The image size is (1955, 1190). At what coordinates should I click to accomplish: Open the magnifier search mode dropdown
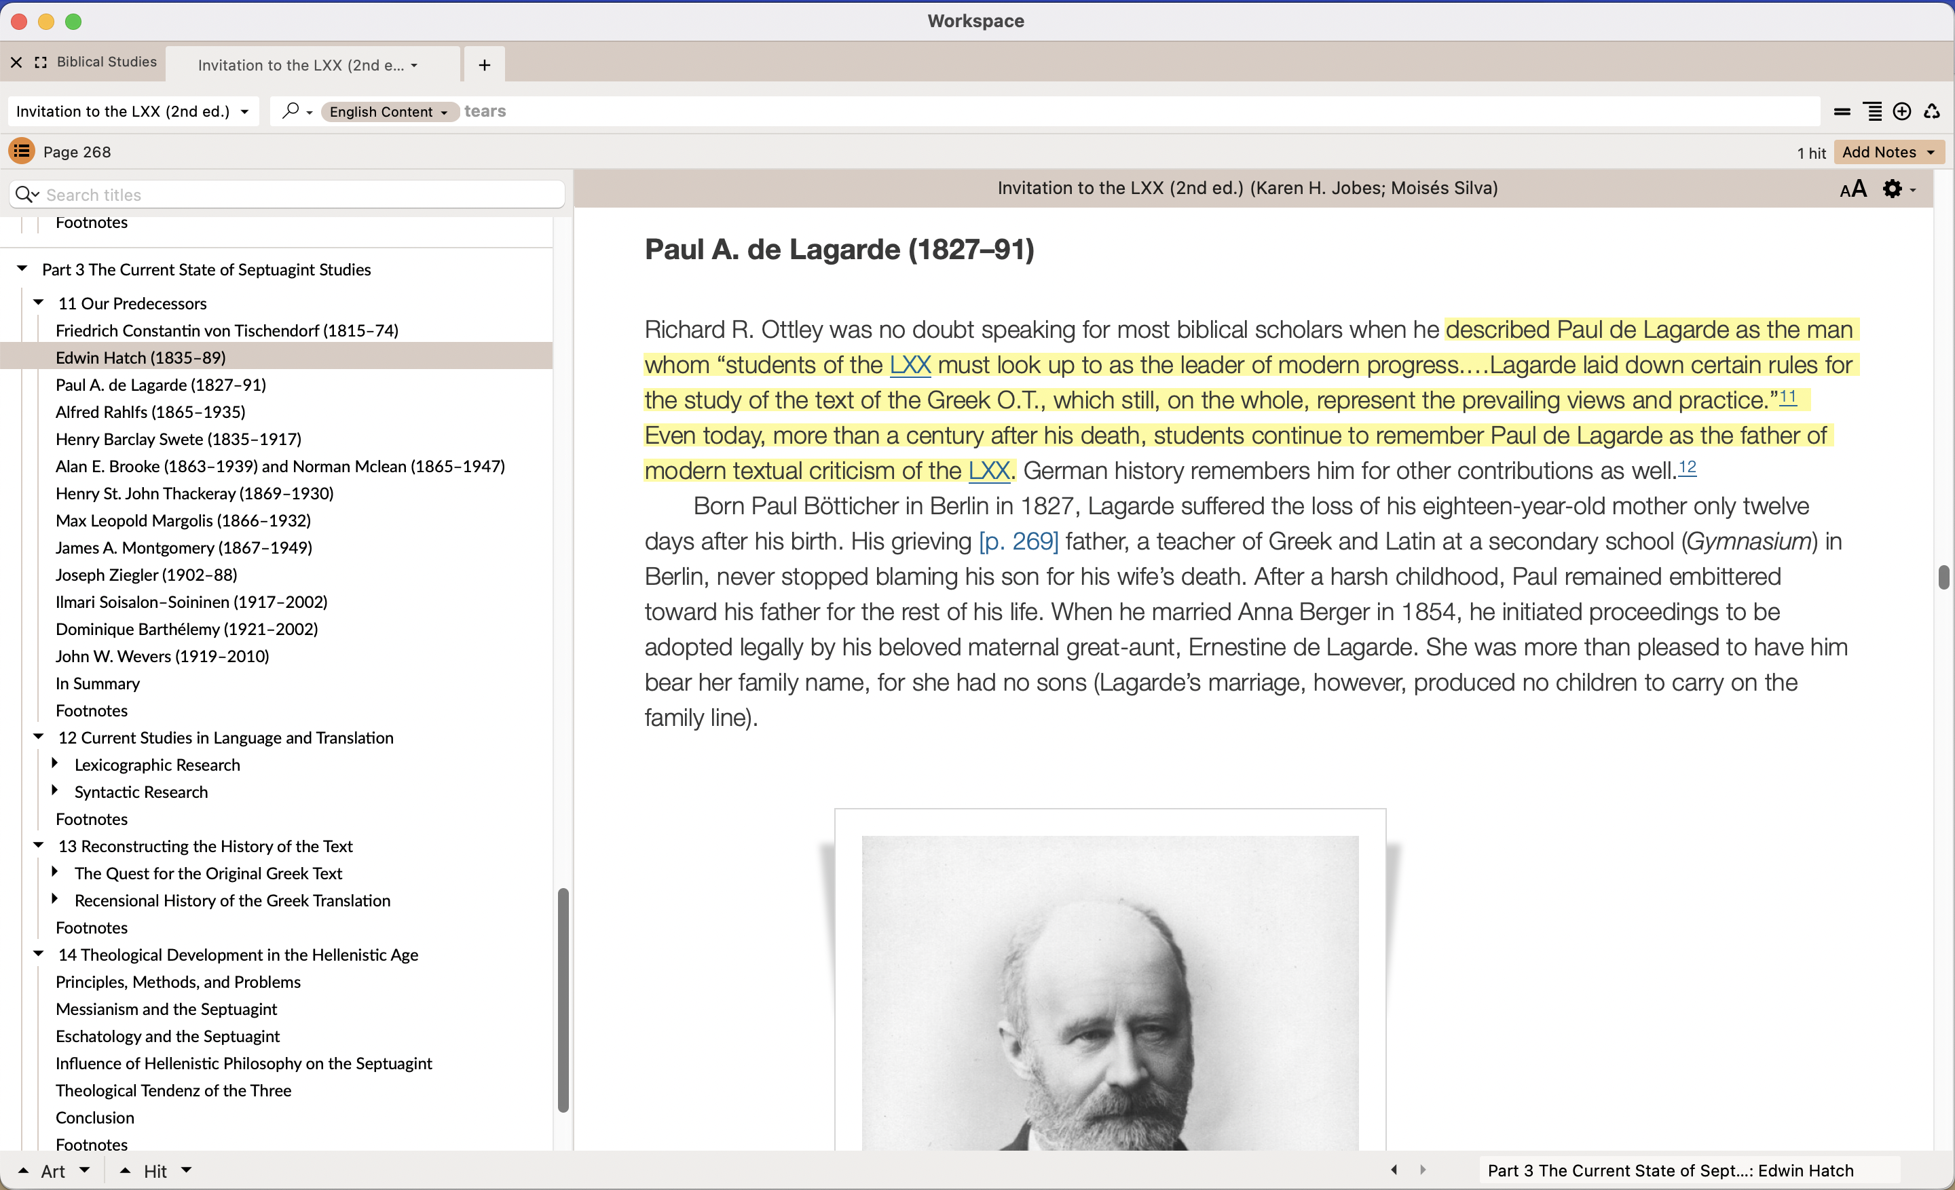click(x=297, y=111)
